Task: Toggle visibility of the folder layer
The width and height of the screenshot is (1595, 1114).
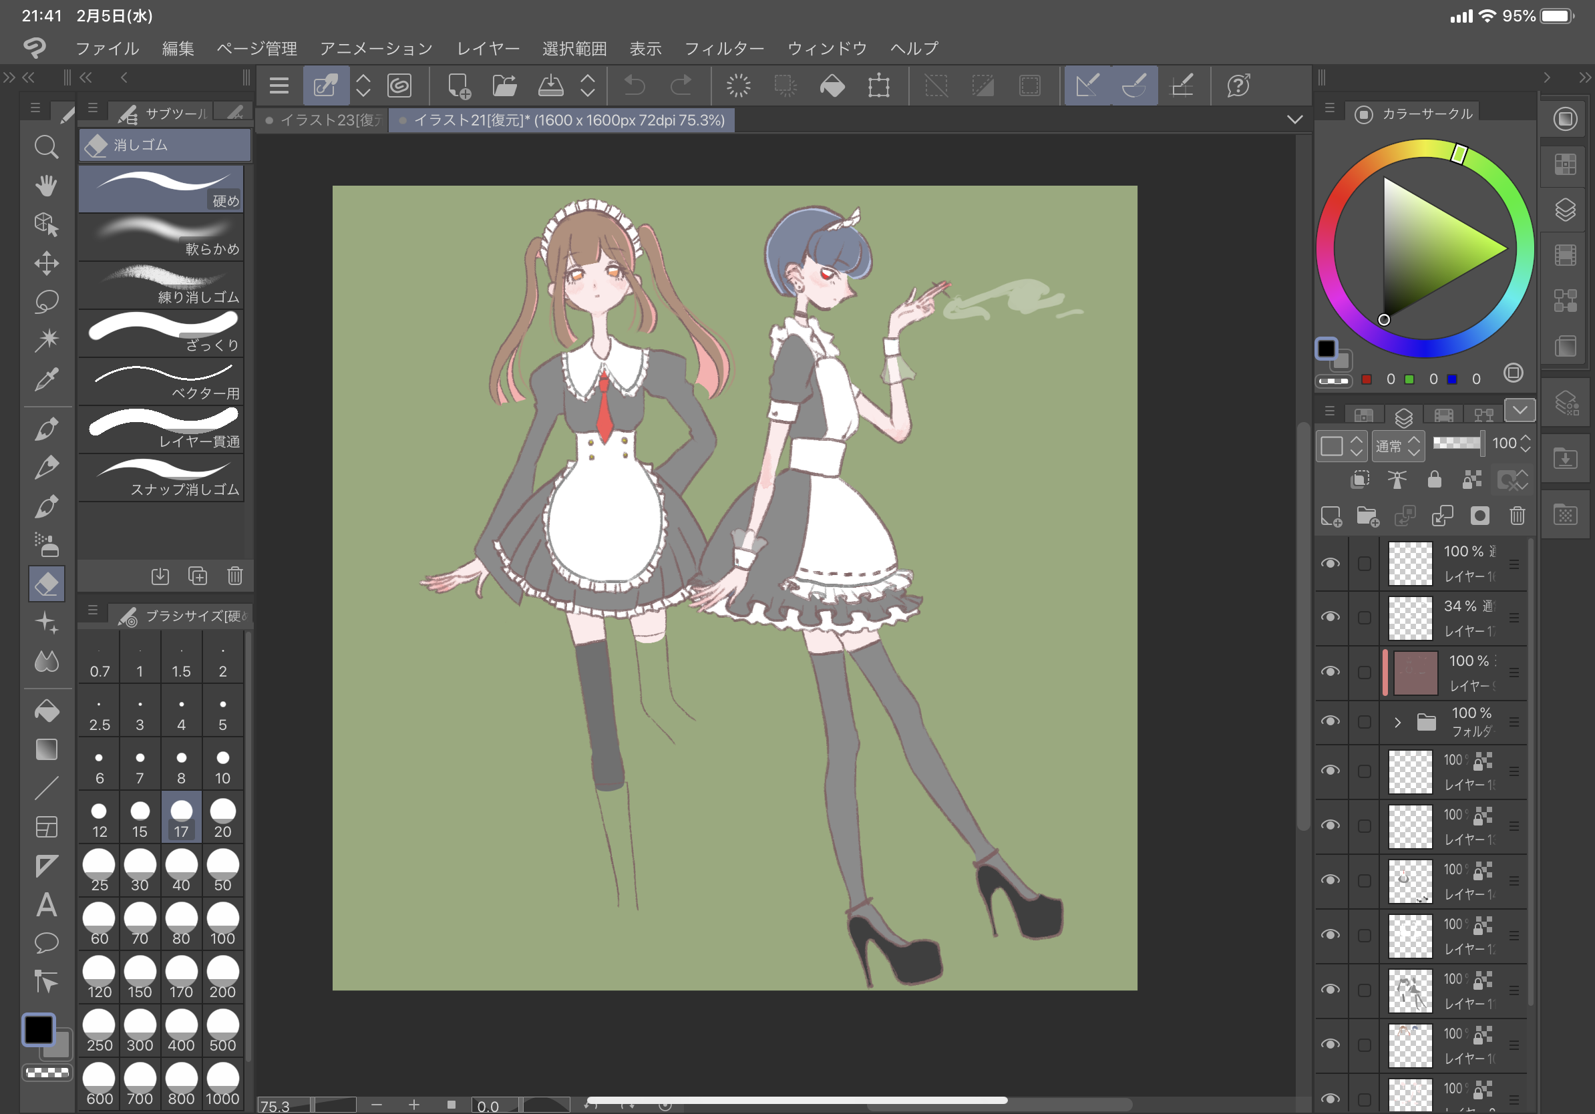Action: pos(1331,721)
